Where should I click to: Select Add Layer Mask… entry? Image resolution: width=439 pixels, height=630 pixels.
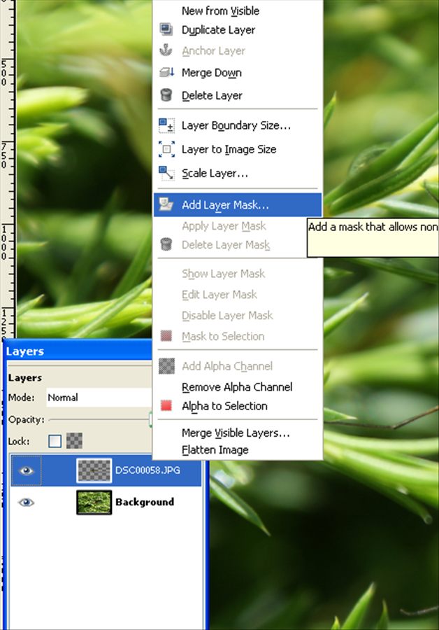(x=238, y=205)
